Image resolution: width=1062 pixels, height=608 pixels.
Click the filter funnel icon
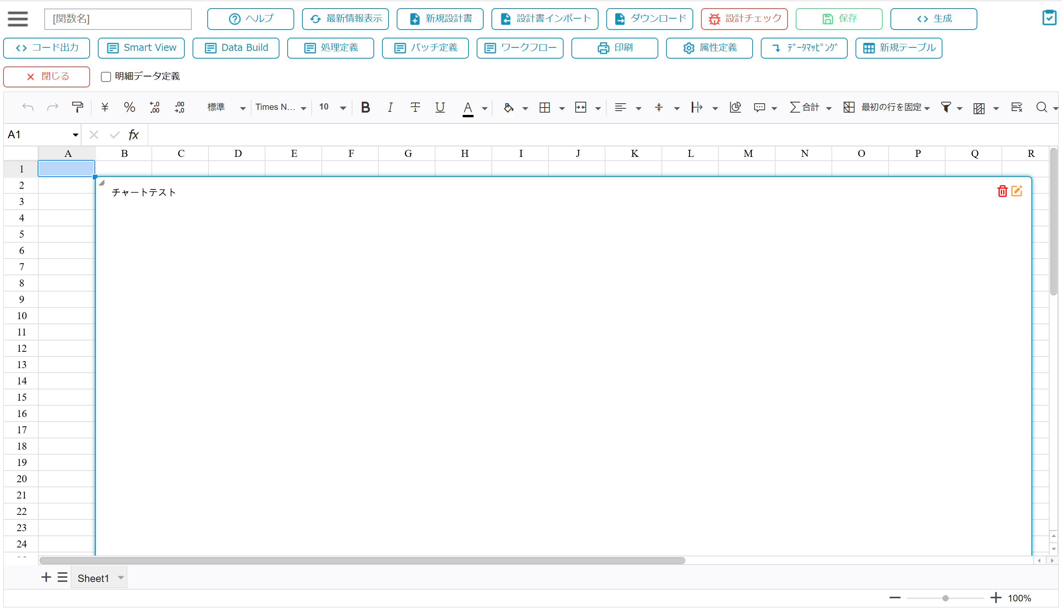[x=946, y=107]
